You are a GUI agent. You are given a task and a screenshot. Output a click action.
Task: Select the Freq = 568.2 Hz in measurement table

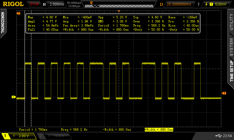click(x=149, y=25)
